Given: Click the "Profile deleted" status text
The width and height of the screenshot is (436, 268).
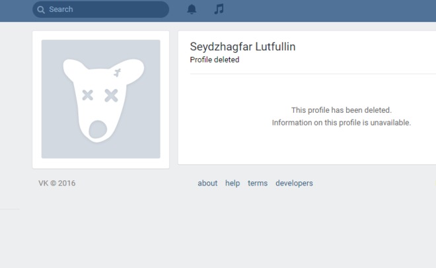Looking at the screenshot, I should pyautogui.click(x=215, y=60).
